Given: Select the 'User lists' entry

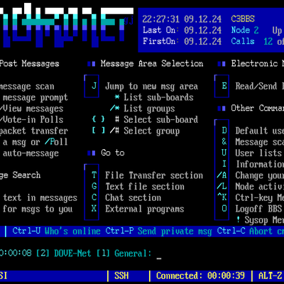Looking at the screenshot, I should pos(258,153).
